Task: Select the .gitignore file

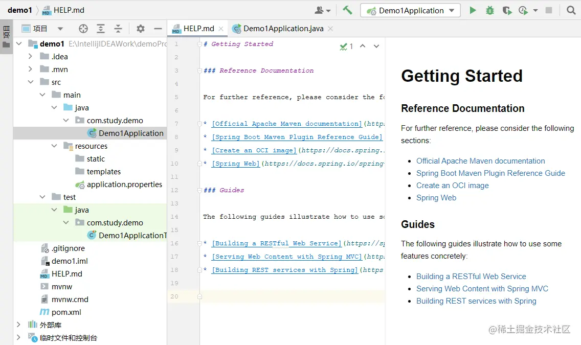Action: coord(62,248)
